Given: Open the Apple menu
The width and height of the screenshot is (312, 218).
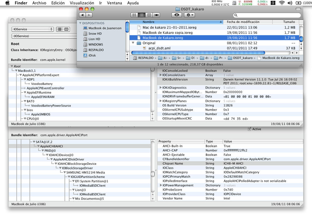Looking at the screenshot, I should (7, 3).
